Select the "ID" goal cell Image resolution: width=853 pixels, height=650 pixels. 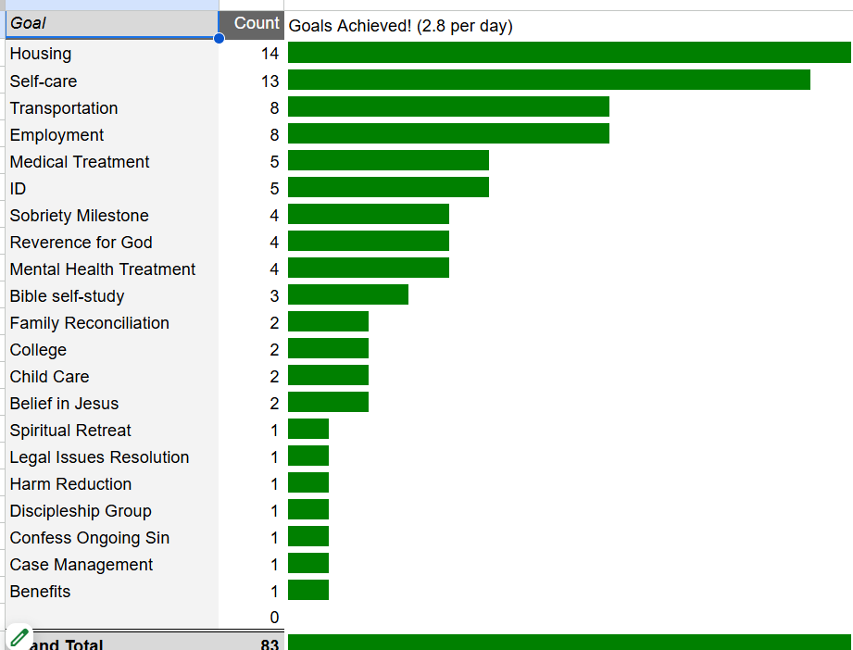[112, 188]
